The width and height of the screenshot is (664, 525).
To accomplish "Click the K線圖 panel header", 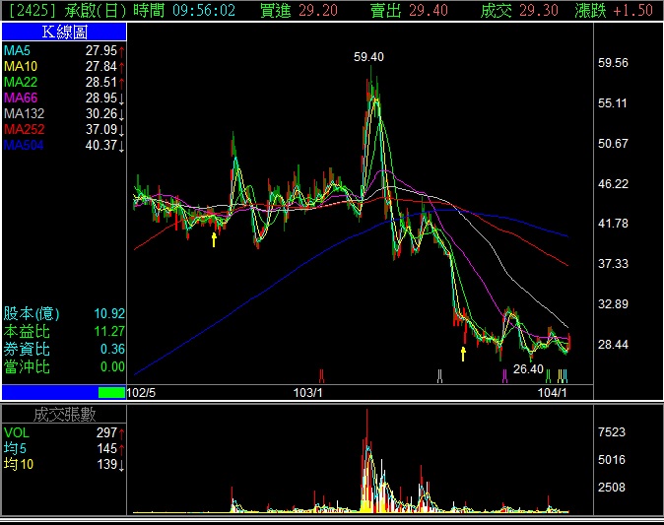I will [x=64, y=32].
